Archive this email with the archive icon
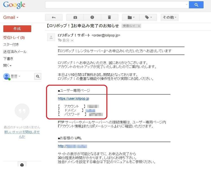 pyautogui.click(x=75, y=17)
